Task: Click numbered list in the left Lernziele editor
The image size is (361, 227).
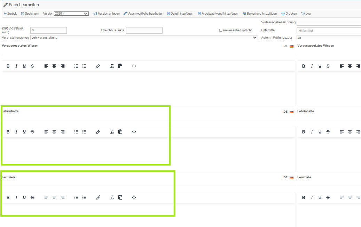Action: coord(84,197)
